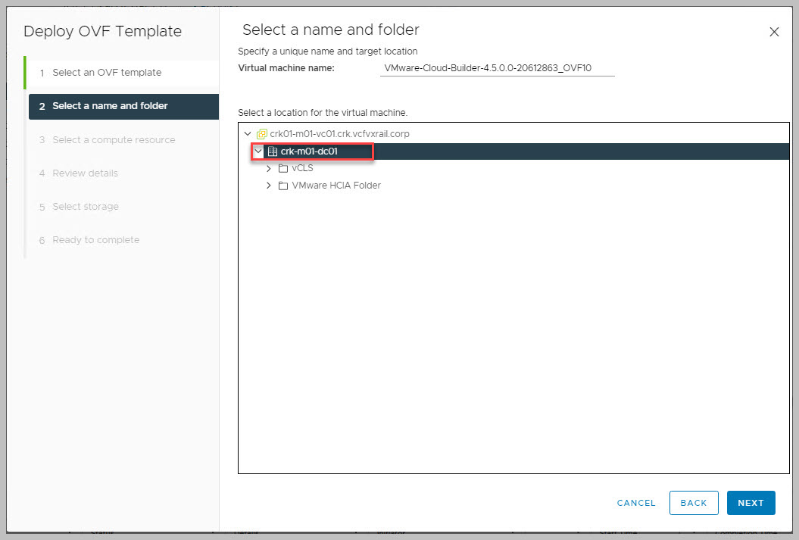Screen dimensions: 799x540
Task: Click the folder icon beside VMware HCIA Folder
Action: click(x=283, y=186)
